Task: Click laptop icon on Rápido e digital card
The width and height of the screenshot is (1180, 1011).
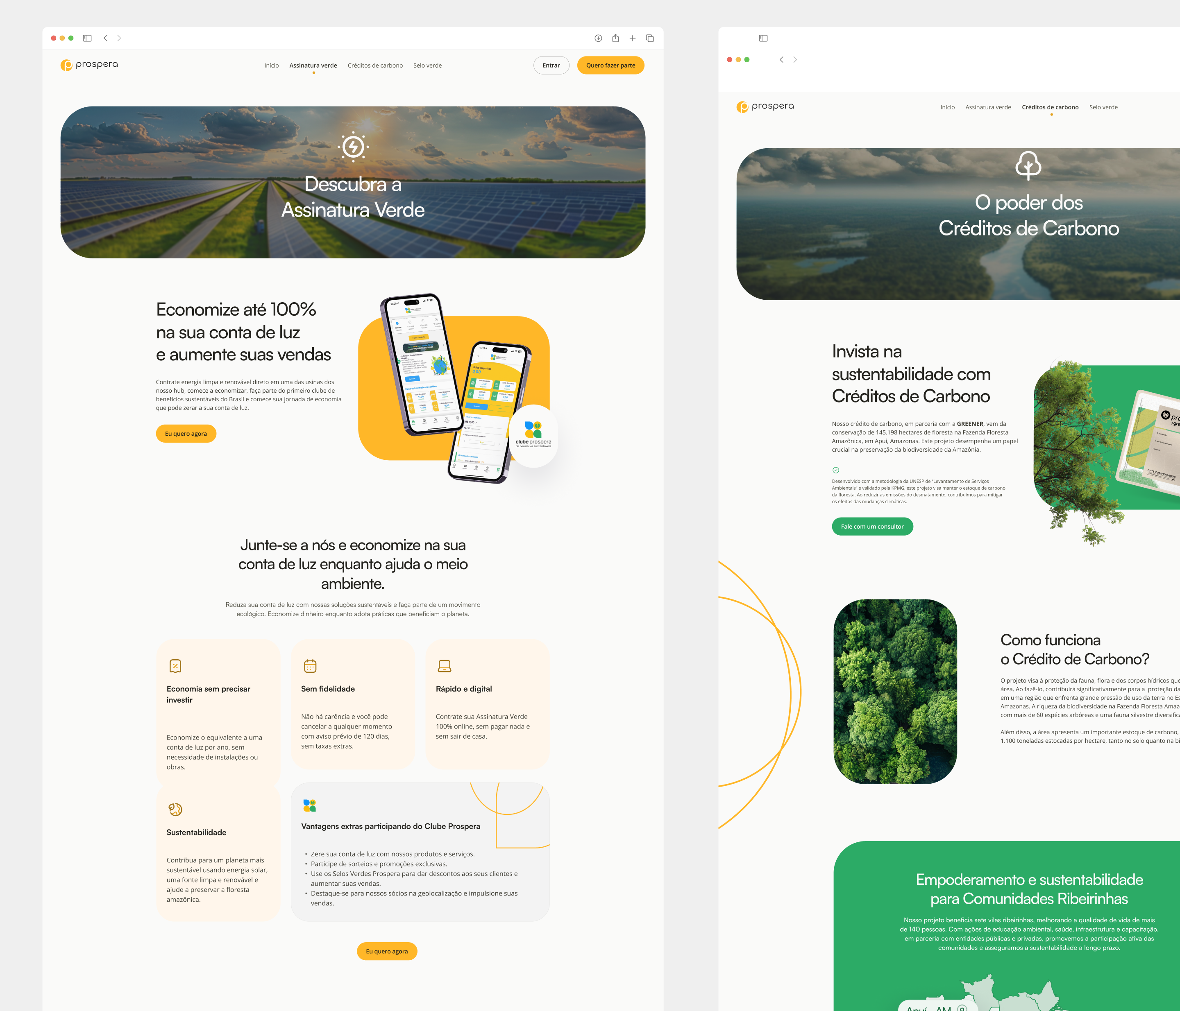Action: tap(445, 666)
